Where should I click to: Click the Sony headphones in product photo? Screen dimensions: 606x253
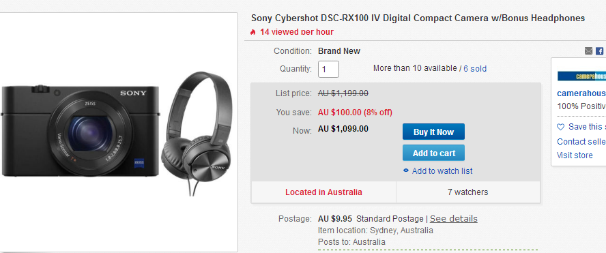click(197, 133)
